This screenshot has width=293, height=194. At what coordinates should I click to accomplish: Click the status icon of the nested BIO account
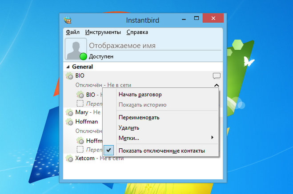pos(80,95)
